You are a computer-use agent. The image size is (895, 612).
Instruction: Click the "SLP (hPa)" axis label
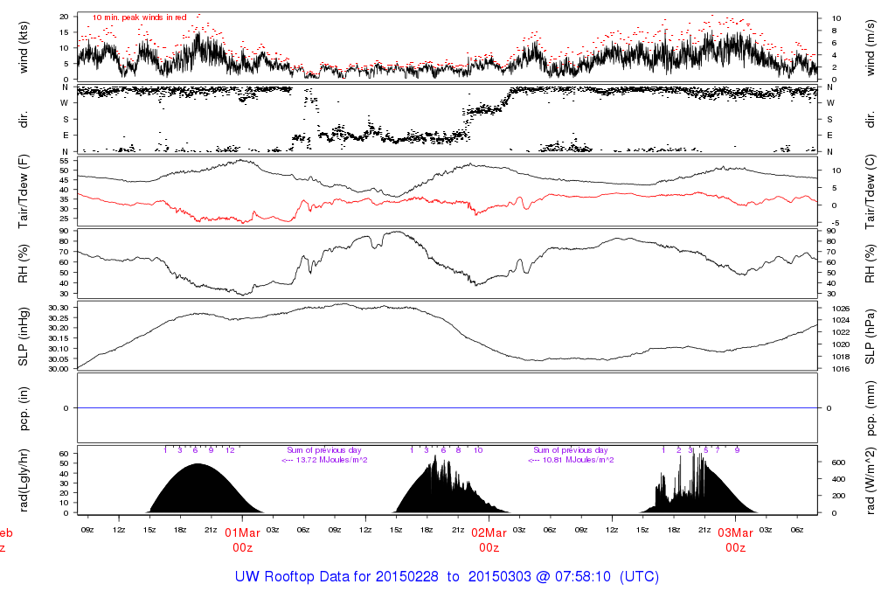(x=871, y=337)
